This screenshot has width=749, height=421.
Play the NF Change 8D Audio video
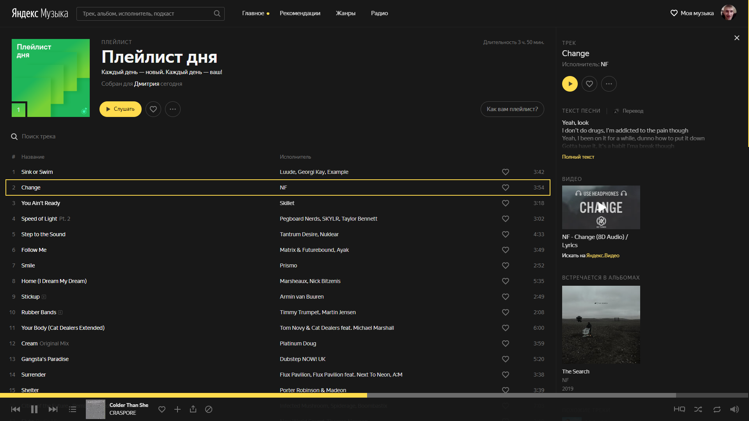click(x=601, y=207)
